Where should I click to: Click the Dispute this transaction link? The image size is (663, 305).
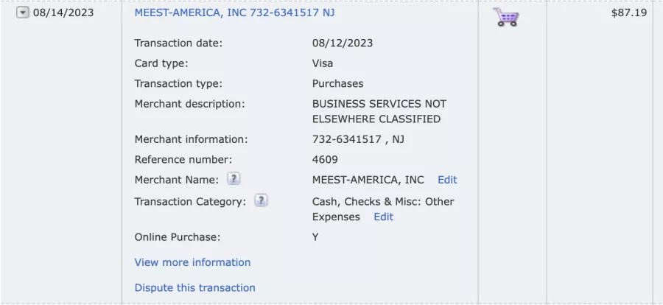[x=195, y=287]
